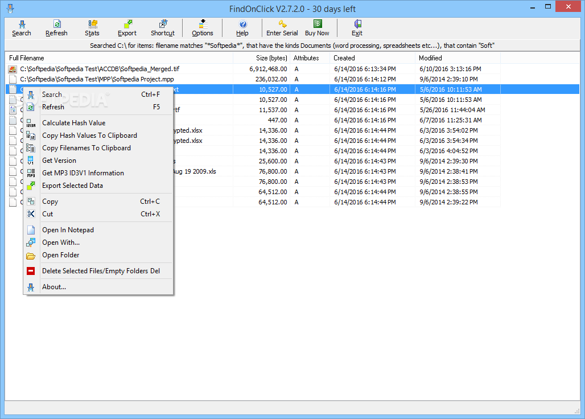Click the Help toolbar icon

(242, 24)
